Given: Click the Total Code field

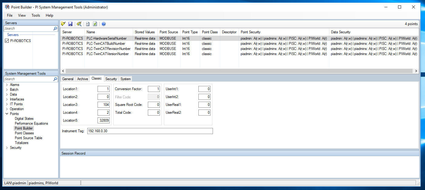Looking at the screenshot, I should [154, 113].
